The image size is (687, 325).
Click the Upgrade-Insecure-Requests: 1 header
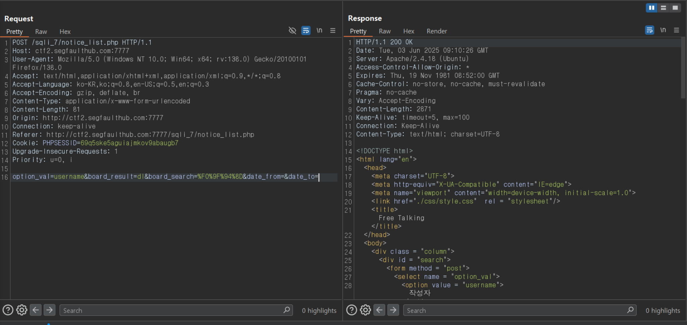[65, 151]
